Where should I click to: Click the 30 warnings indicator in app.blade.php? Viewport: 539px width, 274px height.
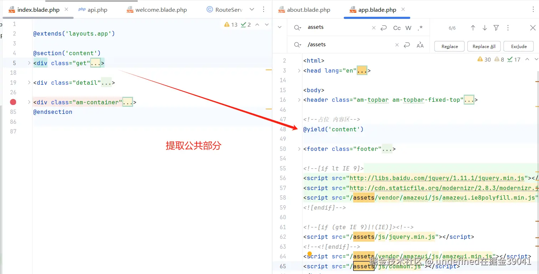(x=484, y=59)
